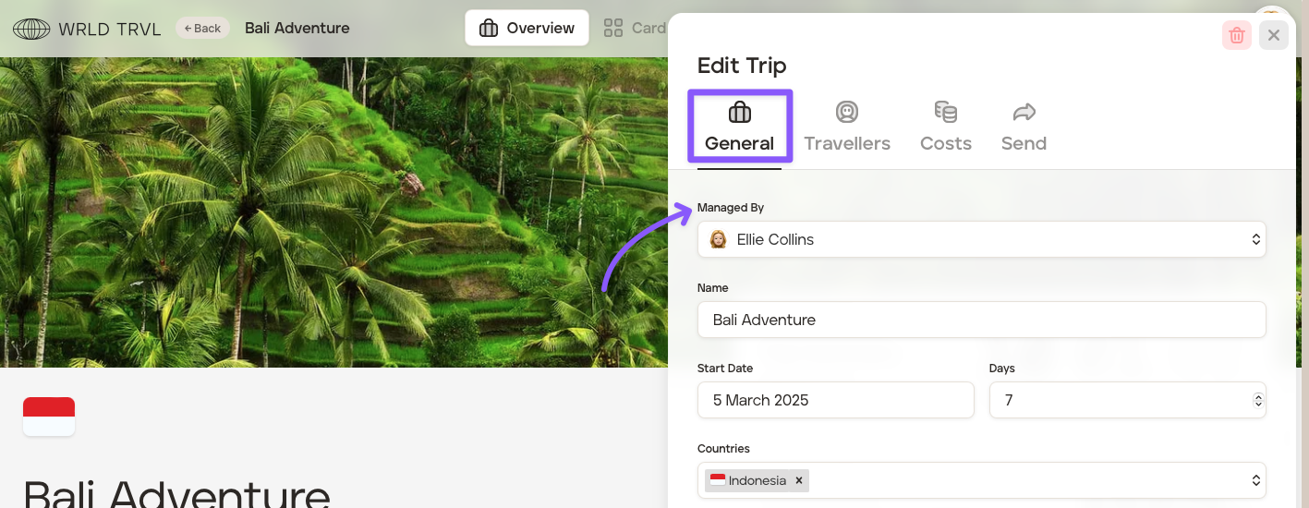1309x508 pixels.
Task: Switch to the Costs tab
Action: (945, 127)
